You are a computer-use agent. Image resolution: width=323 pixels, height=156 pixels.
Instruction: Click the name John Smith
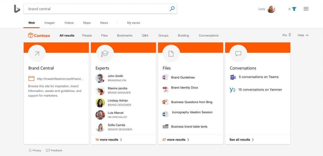[115, 76]
